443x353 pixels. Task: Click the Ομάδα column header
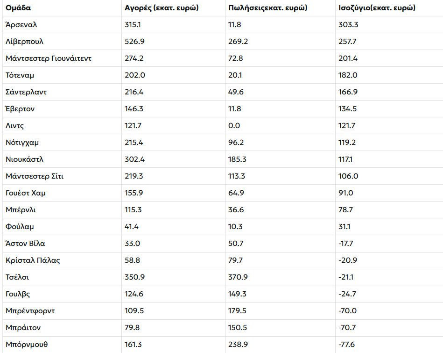click(x=18, y=8)
